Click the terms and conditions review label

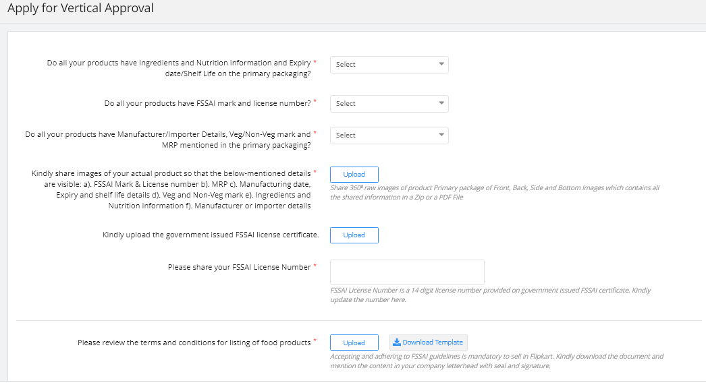point(194,343)
